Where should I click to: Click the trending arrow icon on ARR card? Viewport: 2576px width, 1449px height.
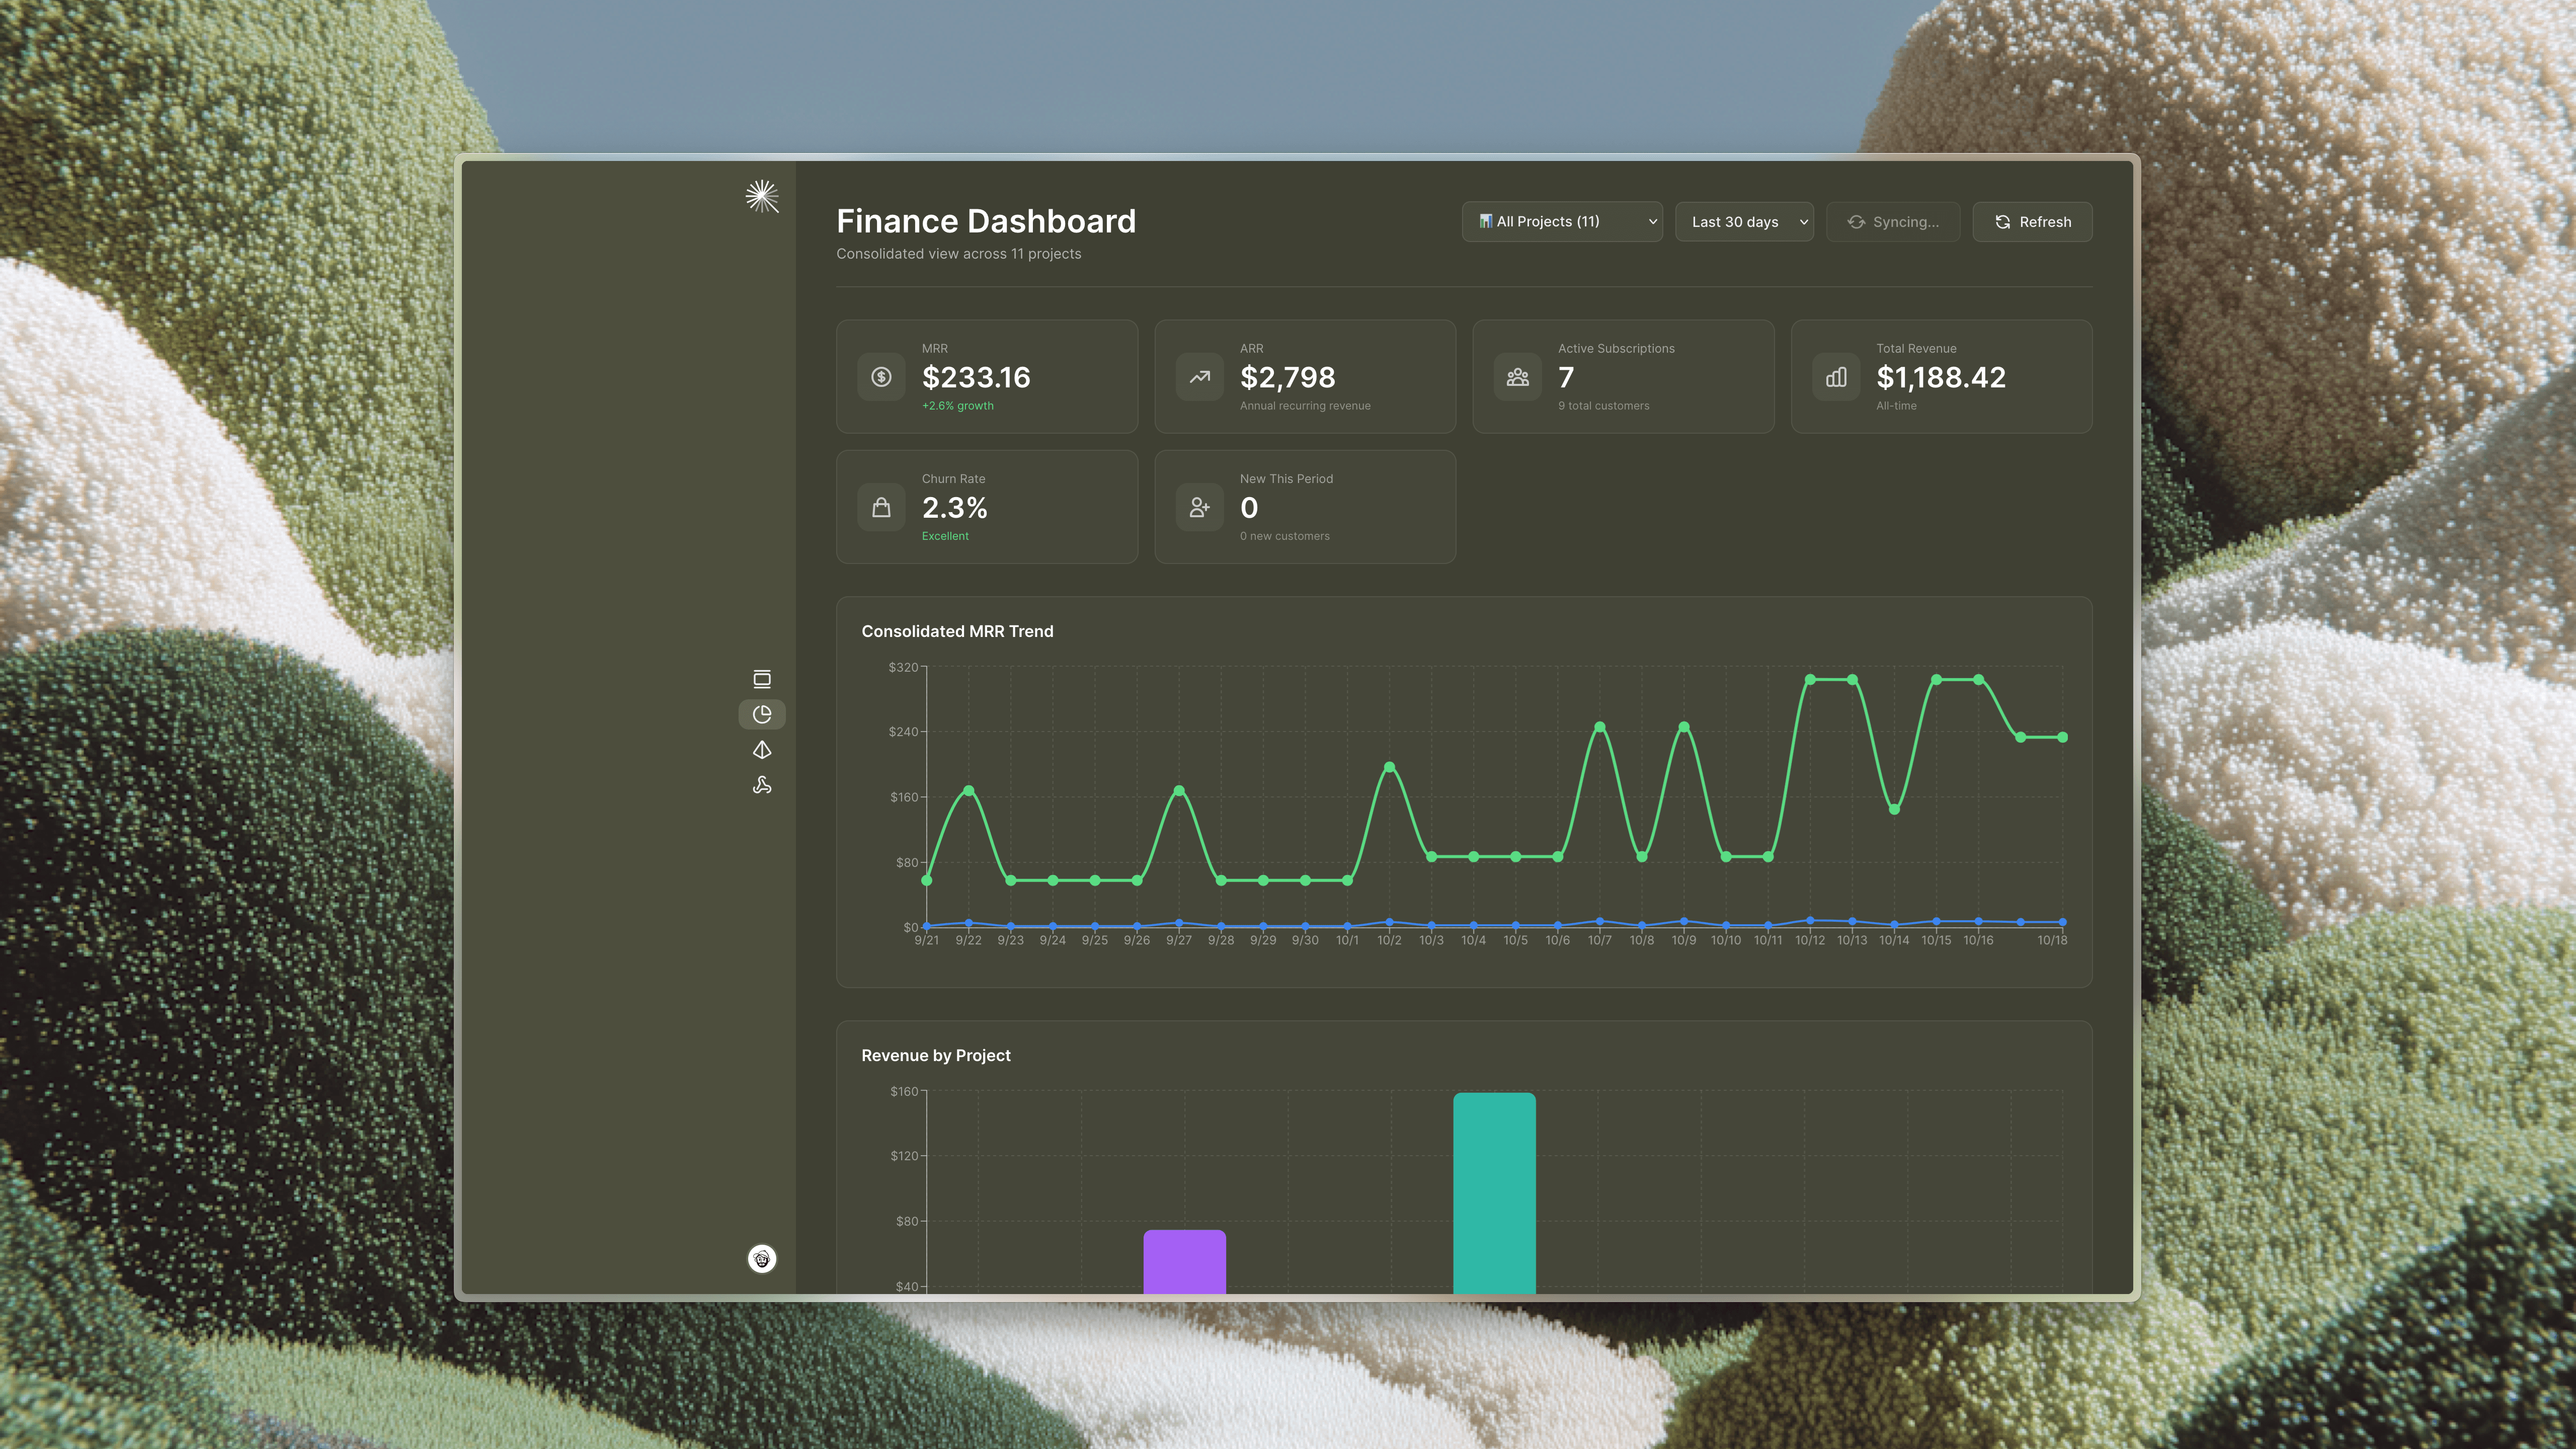1199,377
